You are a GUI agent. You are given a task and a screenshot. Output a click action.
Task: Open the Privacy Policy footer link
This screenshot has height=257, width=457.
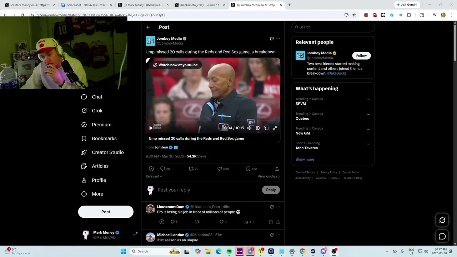point(328,172)
